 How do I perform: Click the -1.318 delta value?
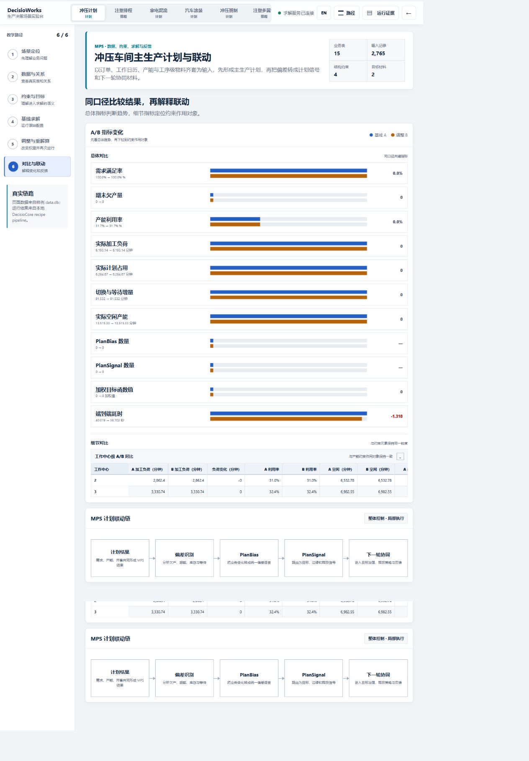coord(397,416)
